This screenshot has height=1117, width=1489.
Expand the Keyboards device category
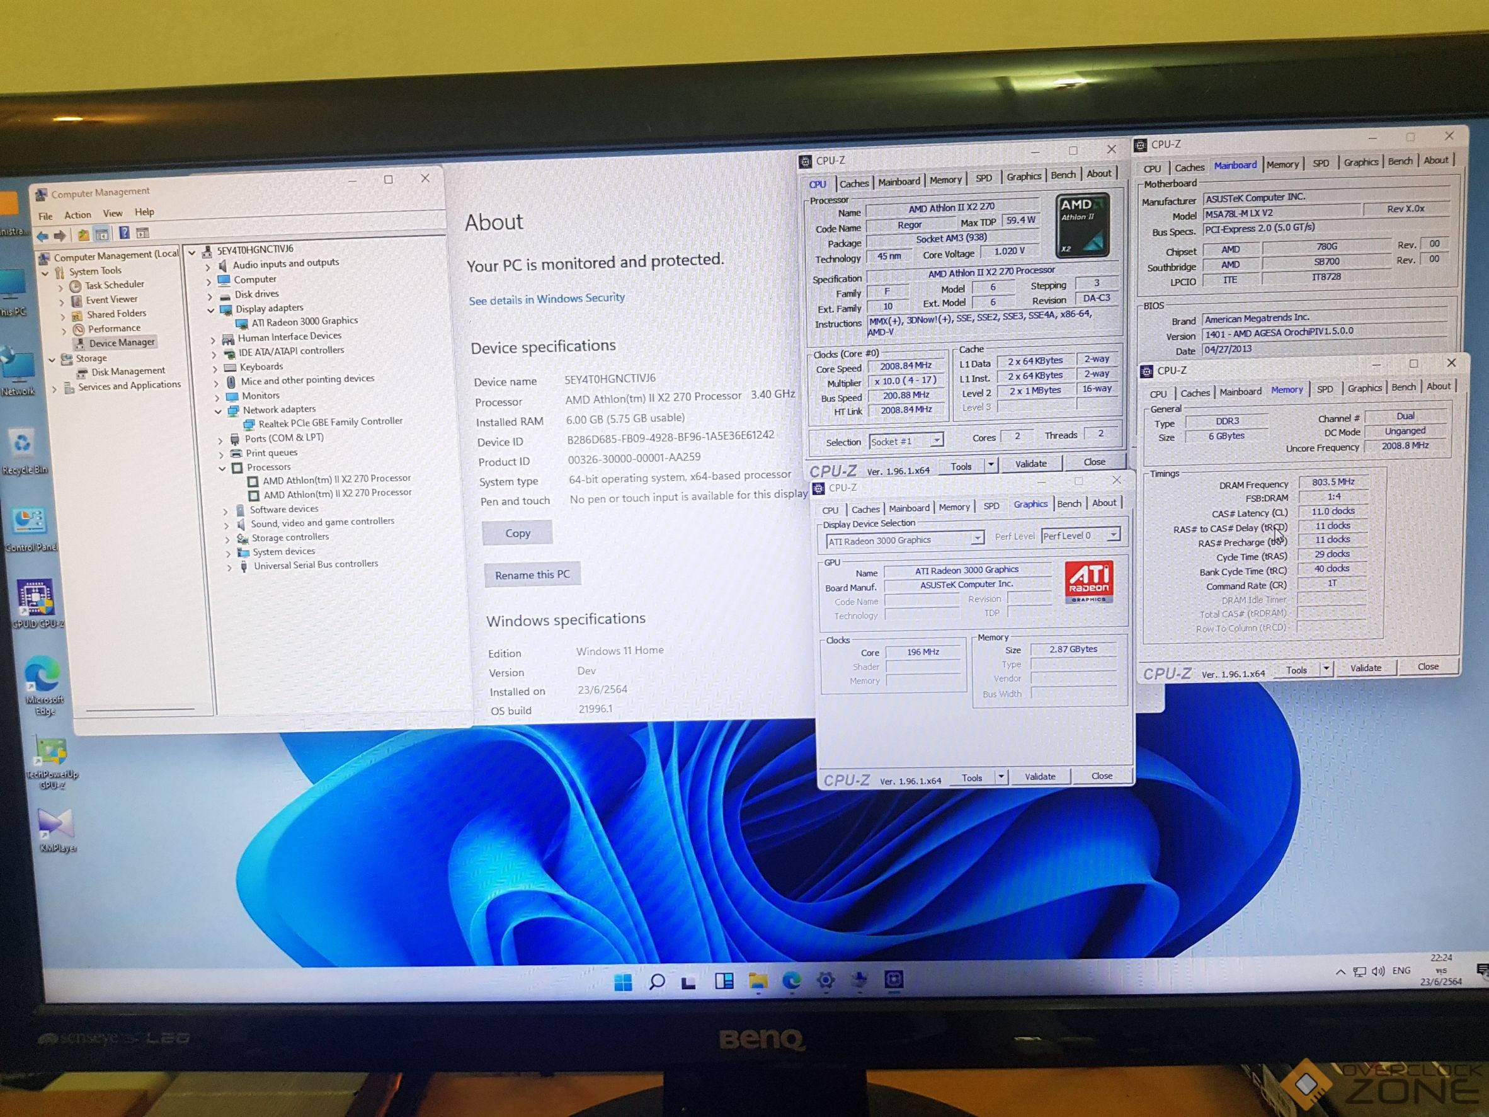[215, 369]
